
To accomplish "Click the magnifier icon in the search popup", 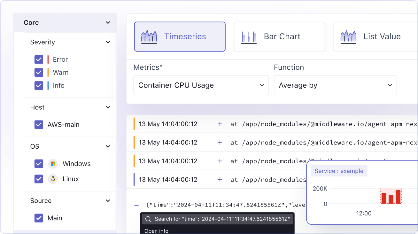I will pyautogui.click(x=148, y=219).
